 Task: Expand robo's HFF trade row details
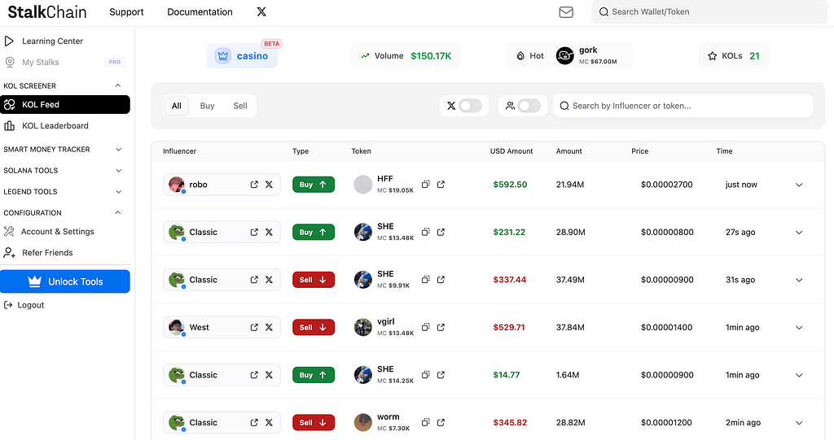coord(799,185)
